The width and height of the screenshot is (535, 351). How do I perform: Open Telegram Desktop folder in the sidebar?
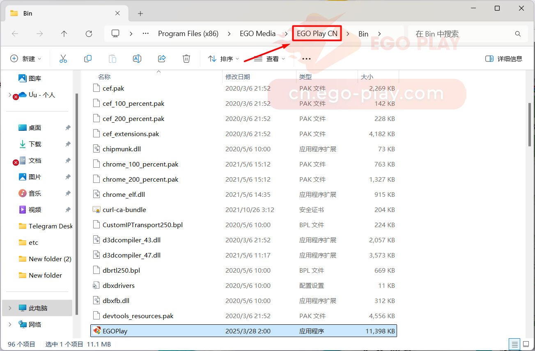coord(45,226)
